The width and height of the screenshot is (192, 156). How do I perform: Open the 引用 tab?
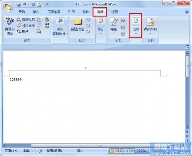pyautogui.click(x=71, y=12)
